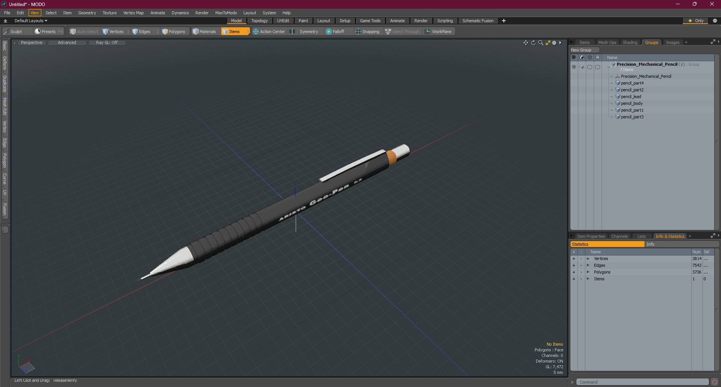Switch to the Shading tab

coord(630,42)
